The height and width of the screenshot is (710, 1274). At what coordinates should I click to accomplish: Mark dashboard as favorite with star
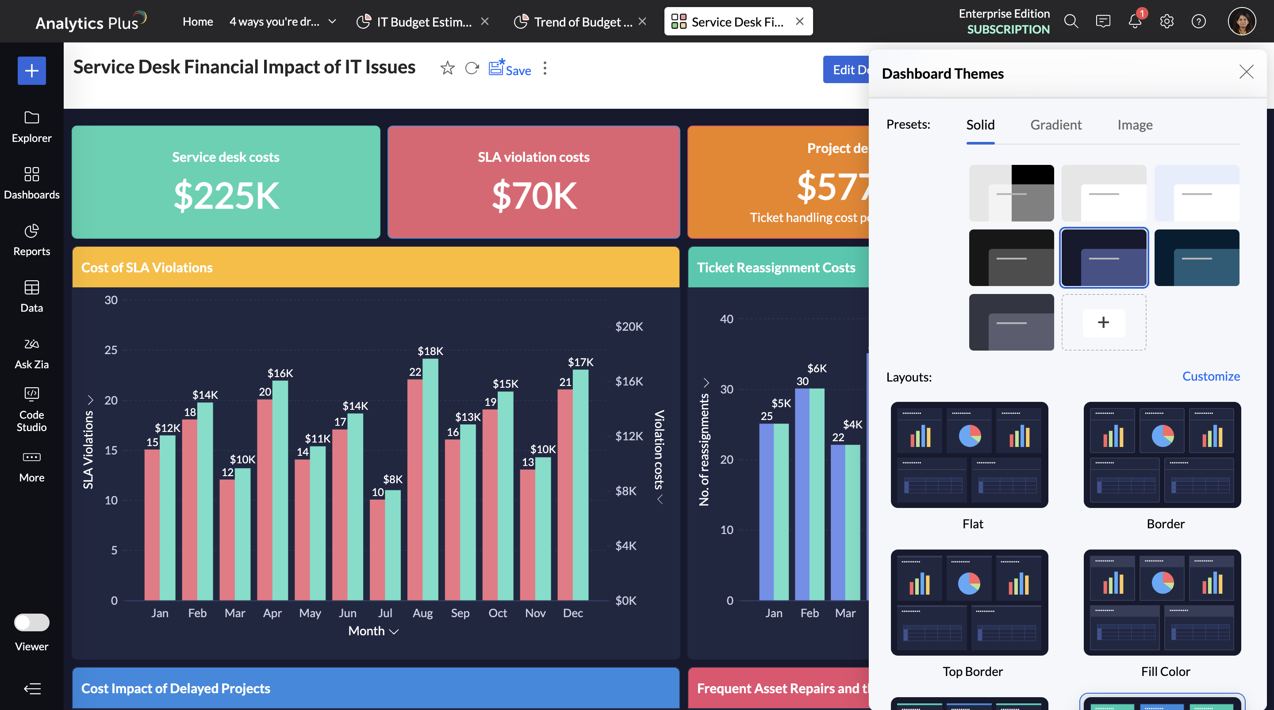point(447,68)
